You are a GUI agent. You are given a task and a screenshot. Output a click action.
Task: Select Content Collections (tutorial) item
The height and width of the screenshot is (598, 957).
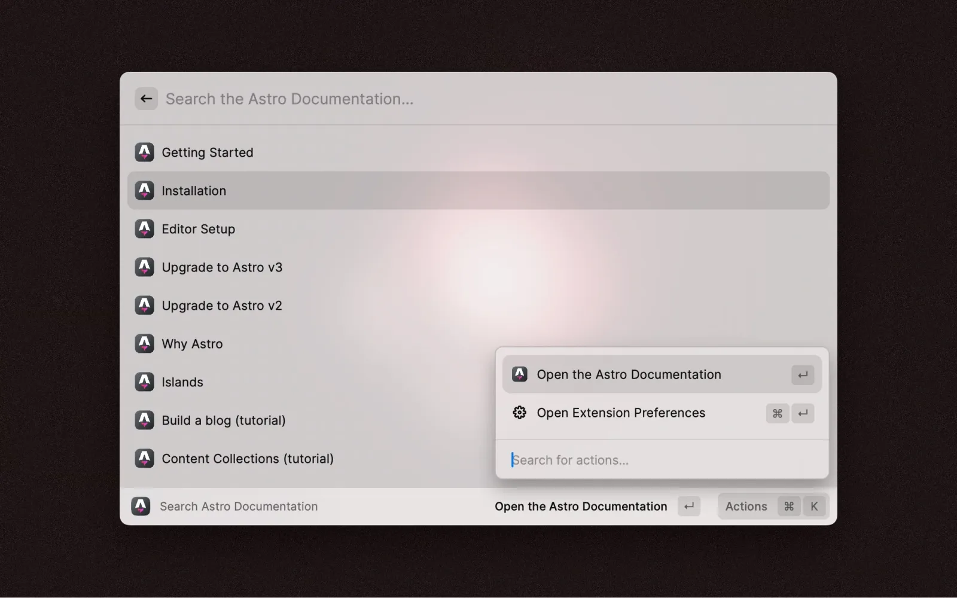tap(248, 459)
